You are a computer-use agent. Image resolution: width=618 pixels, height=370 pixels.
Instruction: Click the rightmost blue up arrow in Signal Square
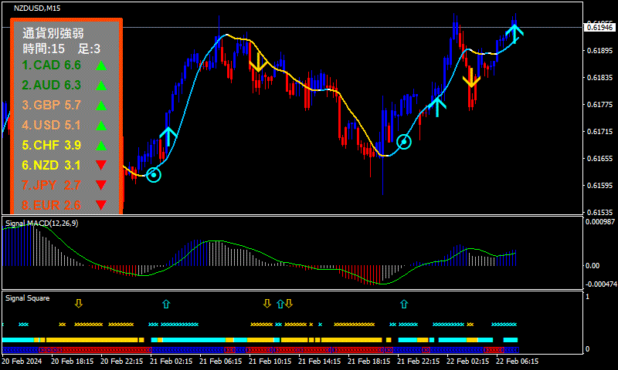click(x=403, y=304)
